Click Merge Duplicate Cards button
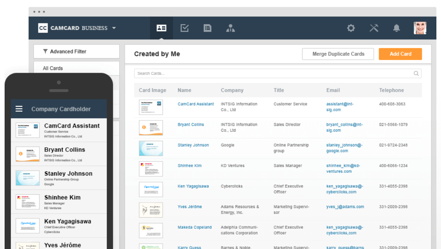Viewport: 441px width, 249px height. pyautogui.click(x=338, y=54)
